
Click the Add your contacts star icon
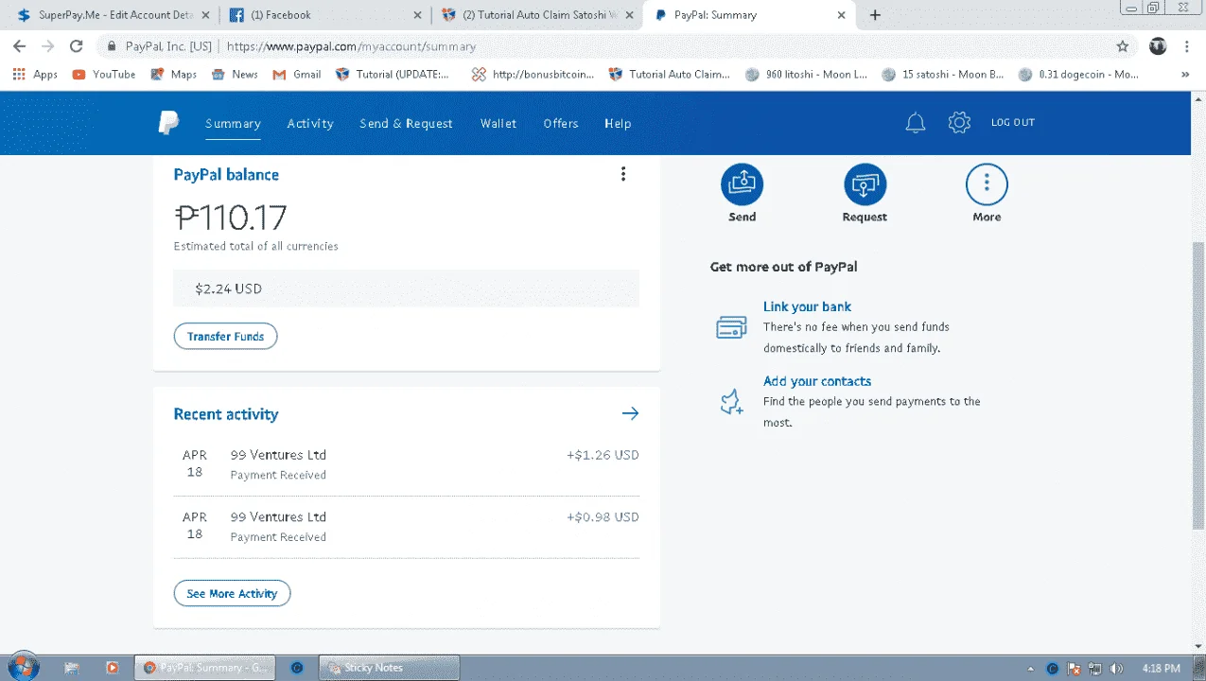click(731, 402)
